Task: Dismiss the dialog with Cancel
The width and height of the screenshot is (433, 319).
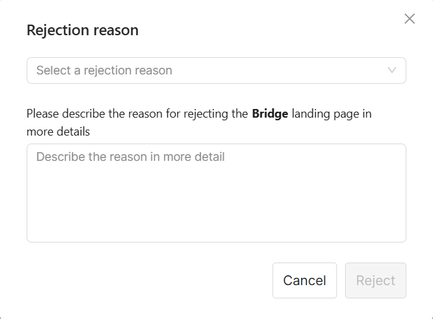Action: 304,280
